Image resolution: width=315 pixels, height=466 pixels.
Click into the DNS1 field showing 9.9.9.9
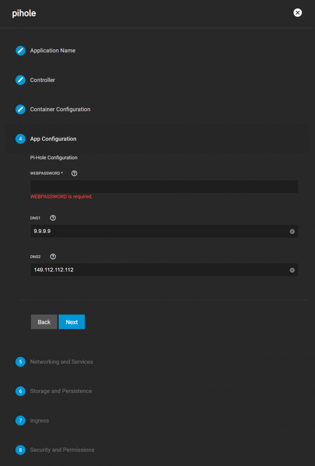point(164,231)
